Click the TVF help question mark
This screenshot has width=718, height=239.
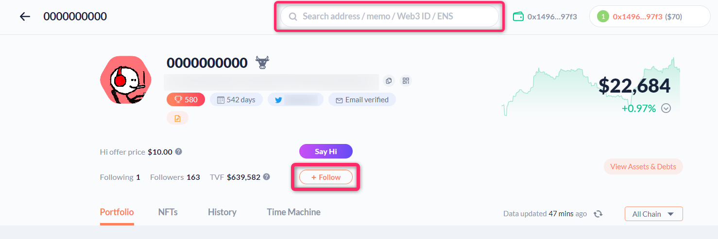pos(266,177)
